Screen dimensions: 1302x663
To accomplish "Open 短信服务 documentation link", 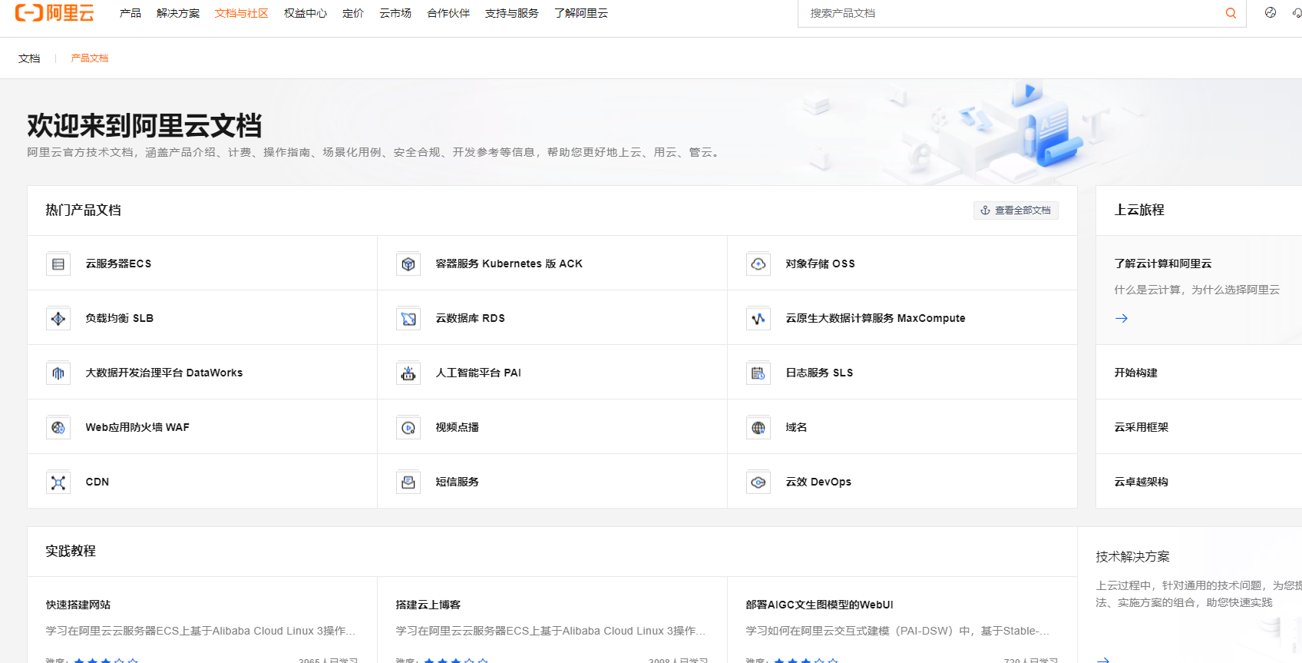I will point(458,482).
